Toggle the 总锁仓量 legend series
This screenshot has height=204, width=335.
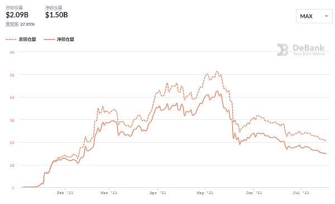pos(27,40)
